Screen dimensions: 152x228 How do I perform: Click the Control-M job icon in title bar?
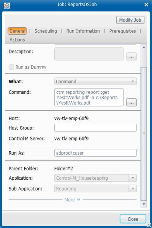(7, 6)
